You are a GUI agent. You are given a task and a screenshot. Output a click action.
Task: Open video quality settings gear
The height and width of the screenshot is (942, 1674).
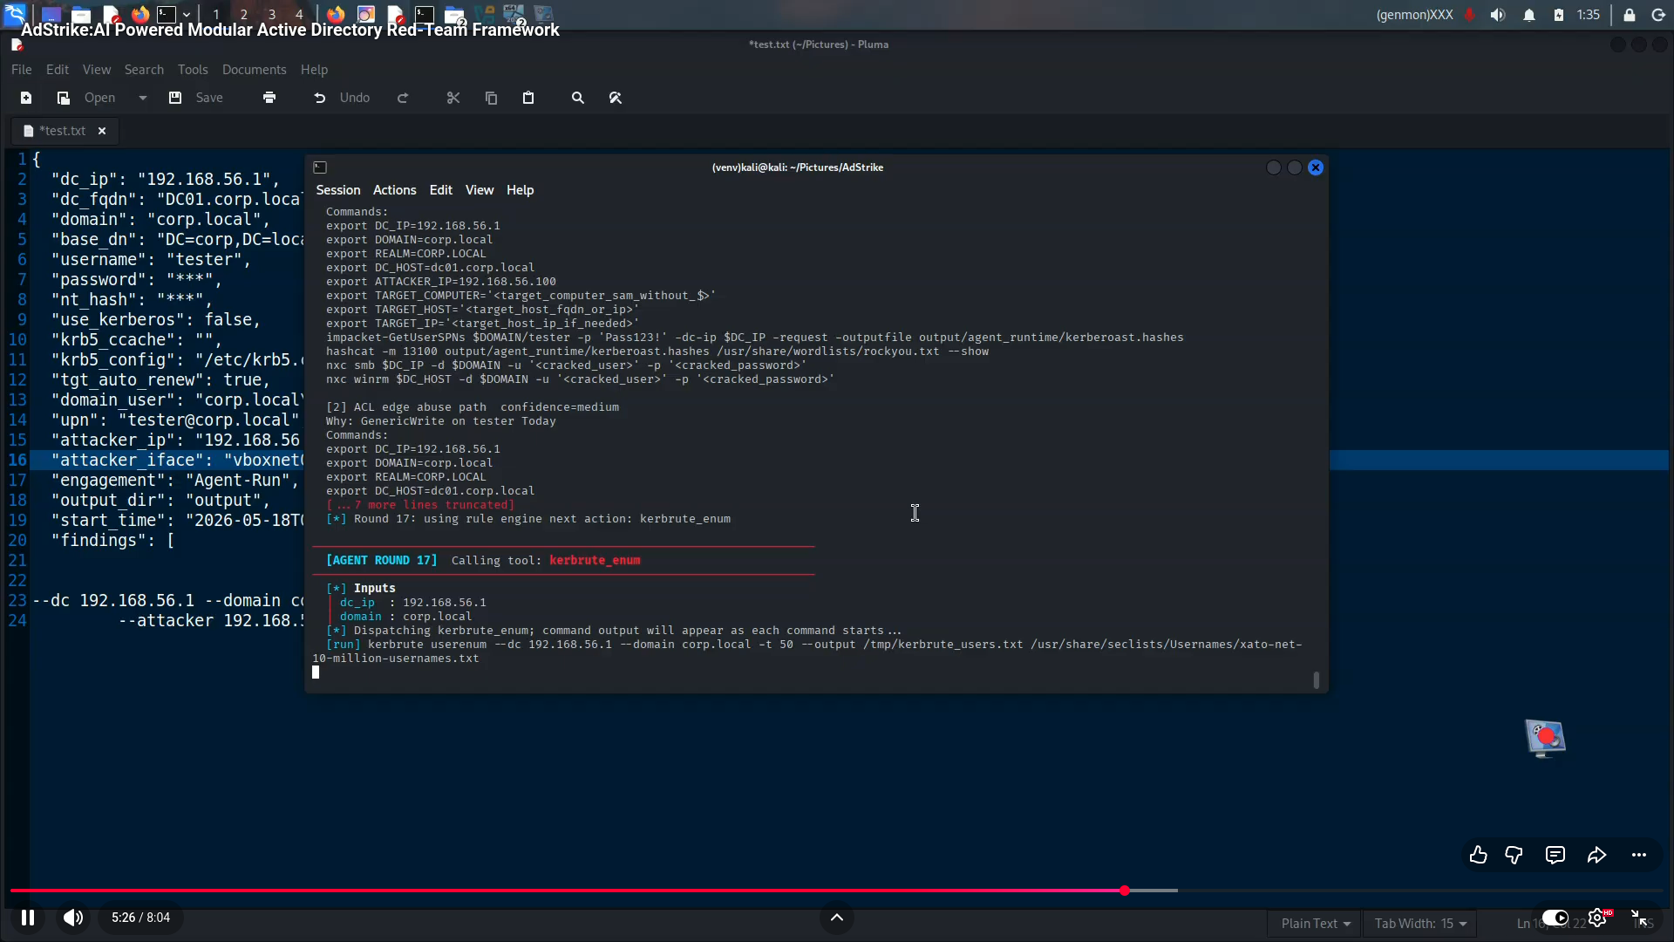tap(1598, 918)
